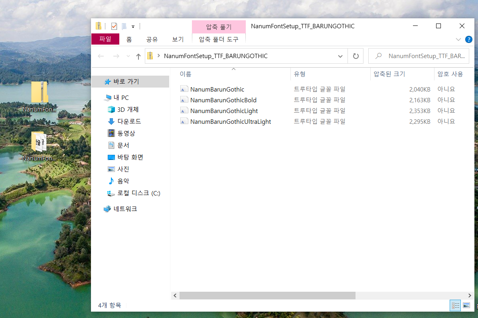Go forward with the right arrow
The height and width of the screenshot is (318, 478).
116,56
